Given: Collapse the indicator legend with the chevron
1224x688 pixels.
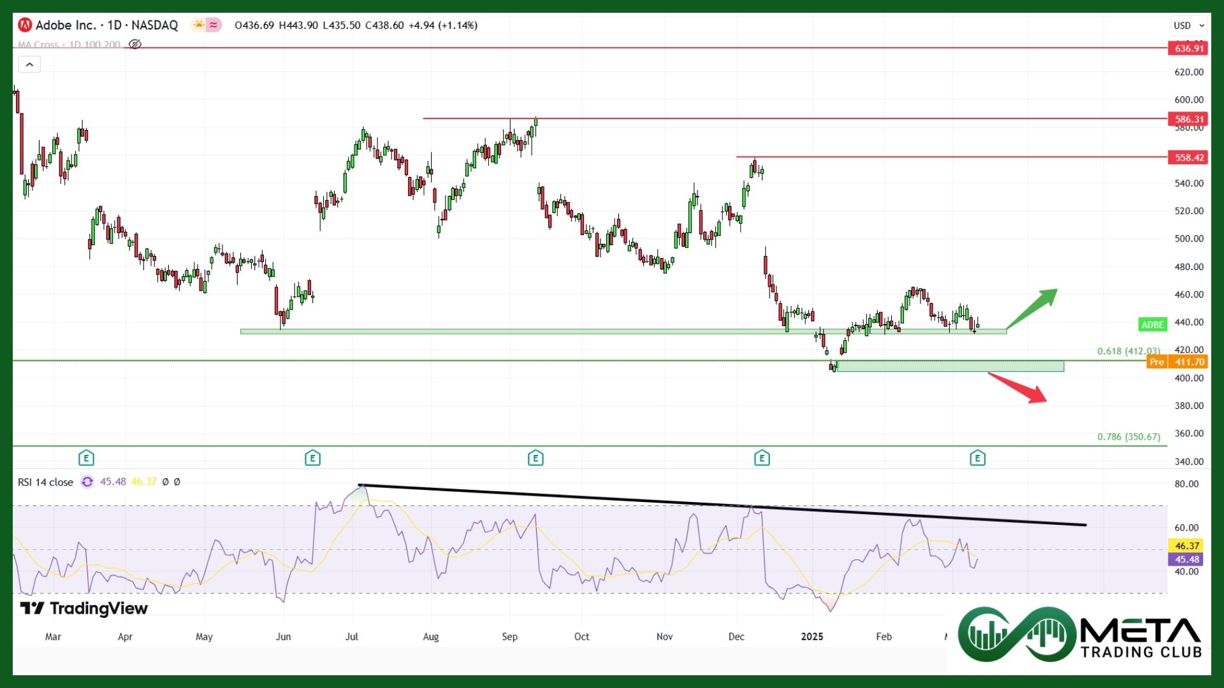Looking at the screenshot, I should 29,64.
